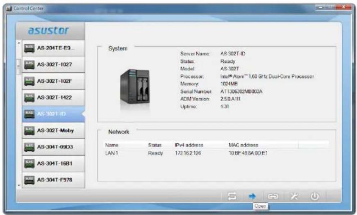The height and width of the screenshot is (215, 357).
Task: Click the Model value AS-302T
Action: (230, 69)
